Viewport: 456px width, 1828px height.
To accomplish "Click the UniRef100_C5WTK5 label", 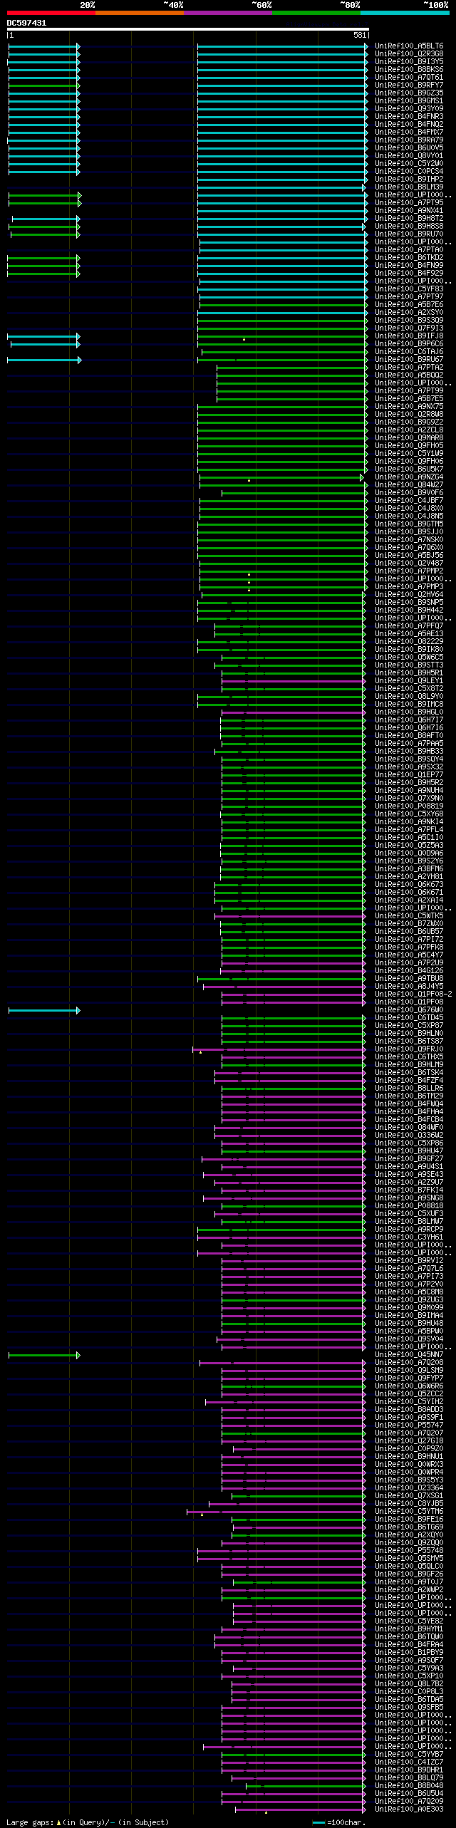I will (409, 916).
